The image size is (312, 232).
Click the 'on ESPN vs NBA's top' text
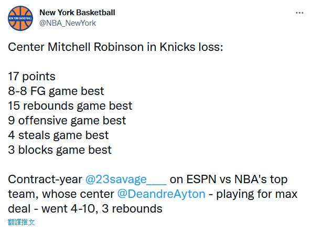pos(229,179)
